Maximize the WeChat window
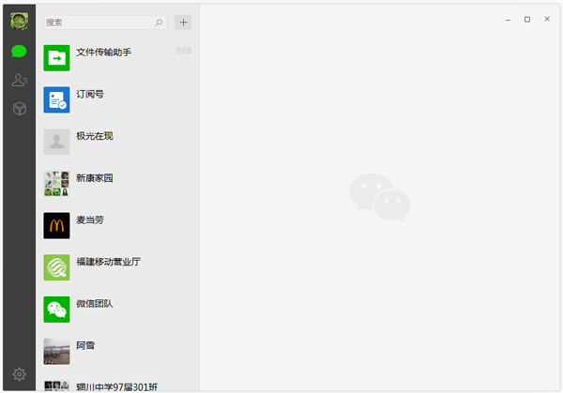 [527, 20]
